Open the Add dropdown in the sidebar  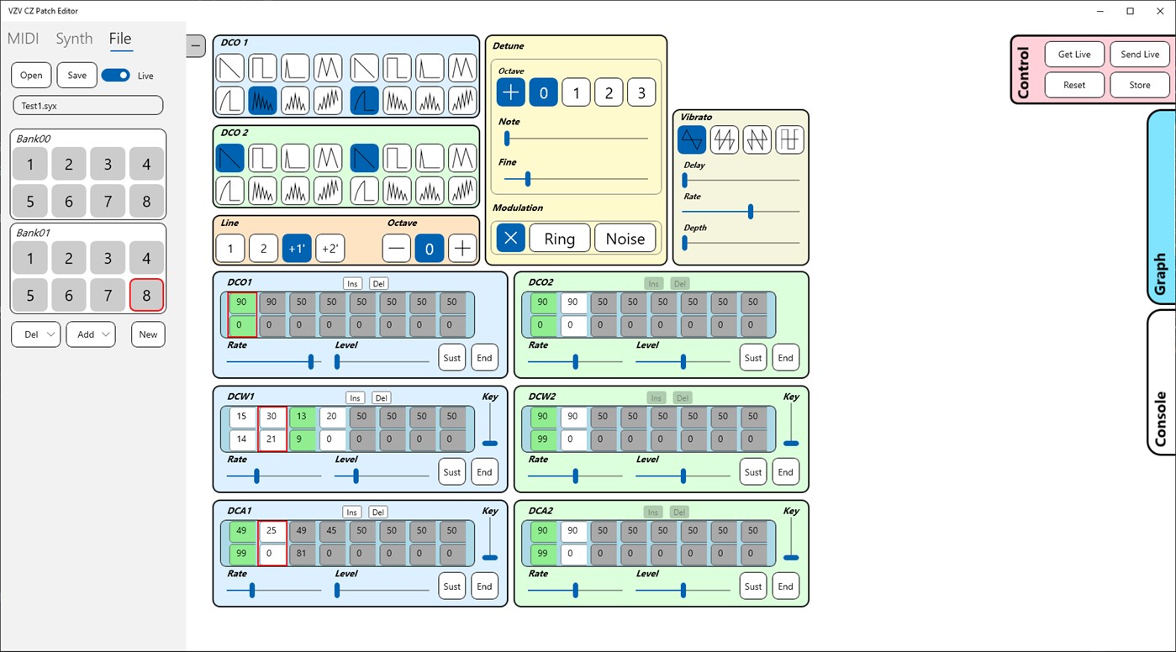(x=90, y=334)
